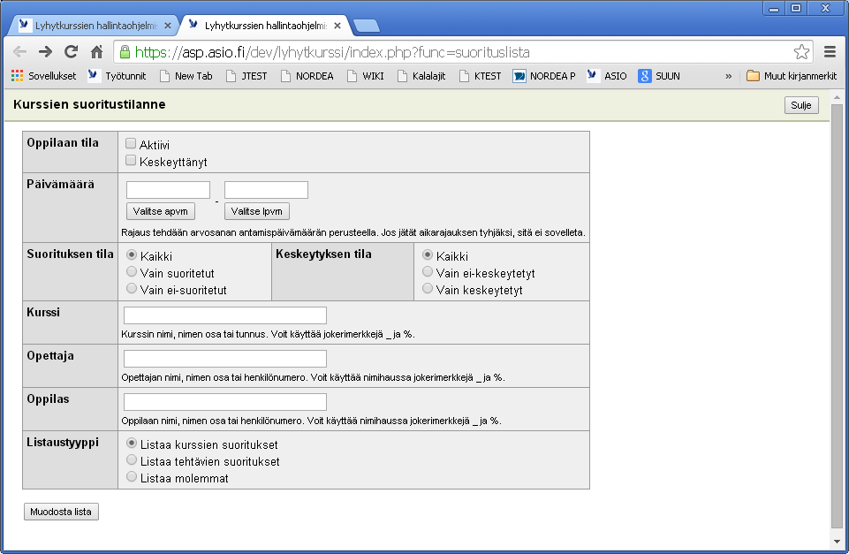The image size is (849, 554).
Task: Open the WIKI bookmark
Action: (366, 76)
